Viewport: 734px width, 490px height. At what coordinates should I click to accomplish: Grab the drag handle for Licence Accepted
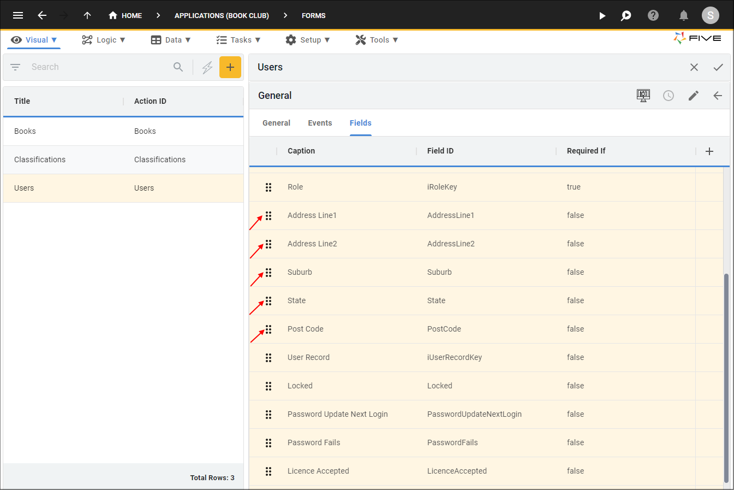click(268, 471)
